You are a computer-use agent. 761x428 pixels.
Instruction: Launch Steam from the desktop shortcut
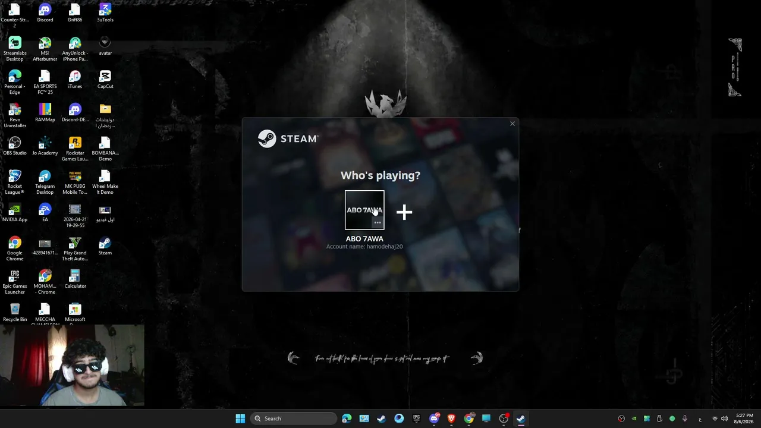(x=105, y=246)
